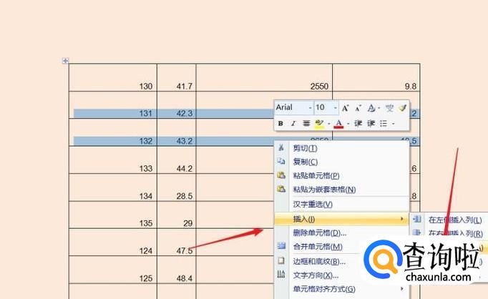Open 单元格对齐方式(G) submenu
This screenshot has height=299, width=488.
(342, 289)
